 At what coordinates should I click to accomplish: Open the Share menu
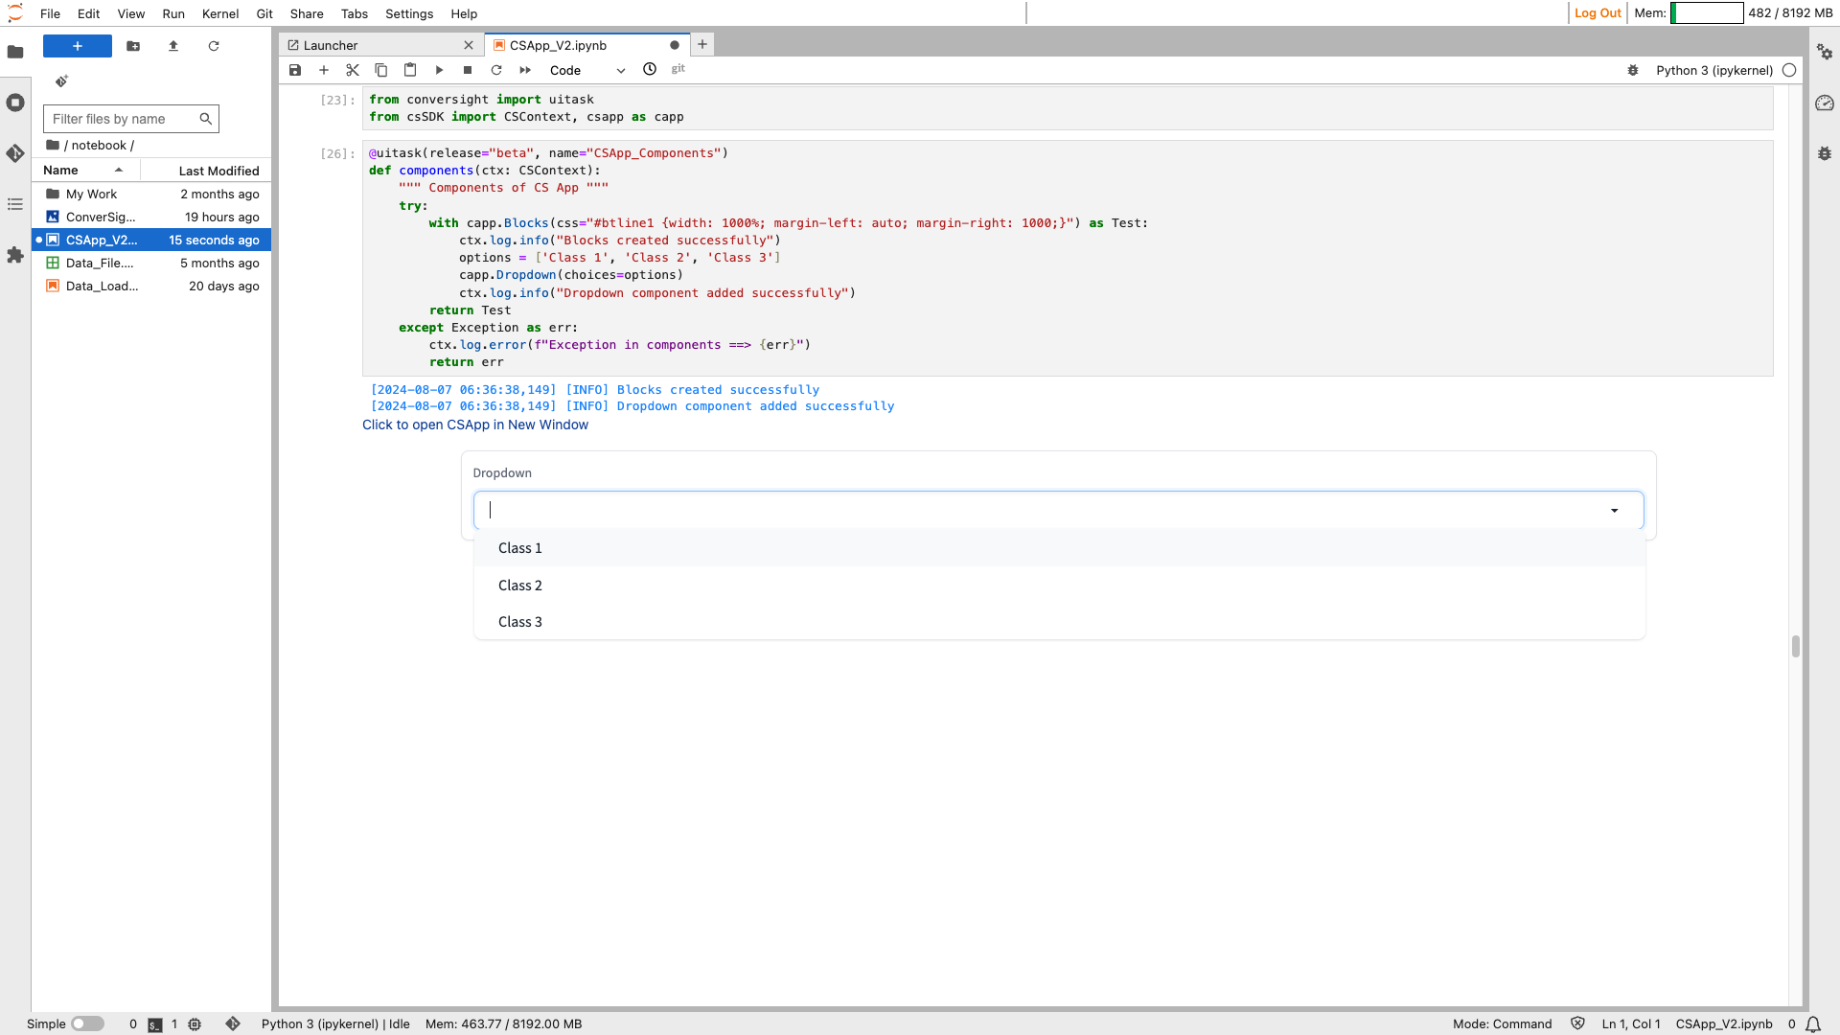[x=307, y=13]
